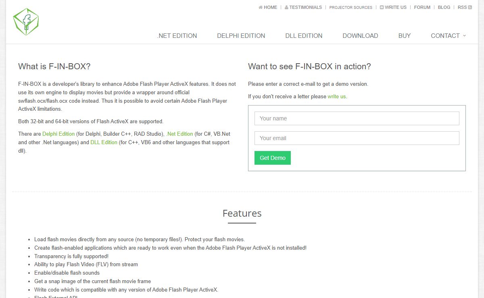The width and height of the screenshot is (484, 298).
Task: Expand the CONTACT menu chevron
Action: click(x=464, y=35)
